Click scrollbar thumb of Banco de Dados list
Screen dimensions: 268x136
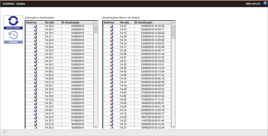click(174, 32)
